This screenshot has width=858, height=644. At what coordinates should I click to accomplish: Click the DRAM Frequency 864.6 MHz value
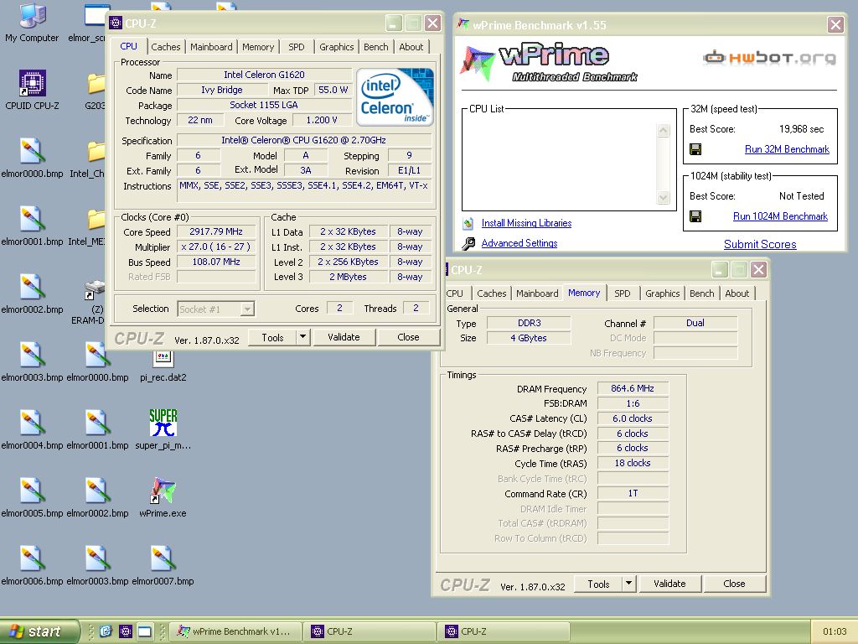(x=633, y=388)
